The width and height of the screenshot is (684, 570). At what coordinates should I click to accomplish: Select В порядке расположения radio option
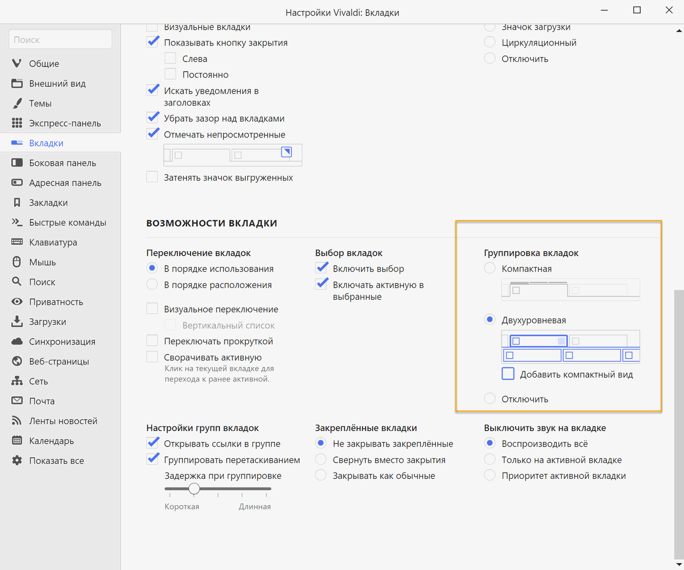tap(152, 285)
